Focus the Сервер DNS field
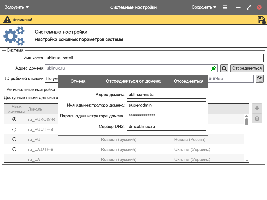This screenshot has width=267, height=200. point(167,127)
